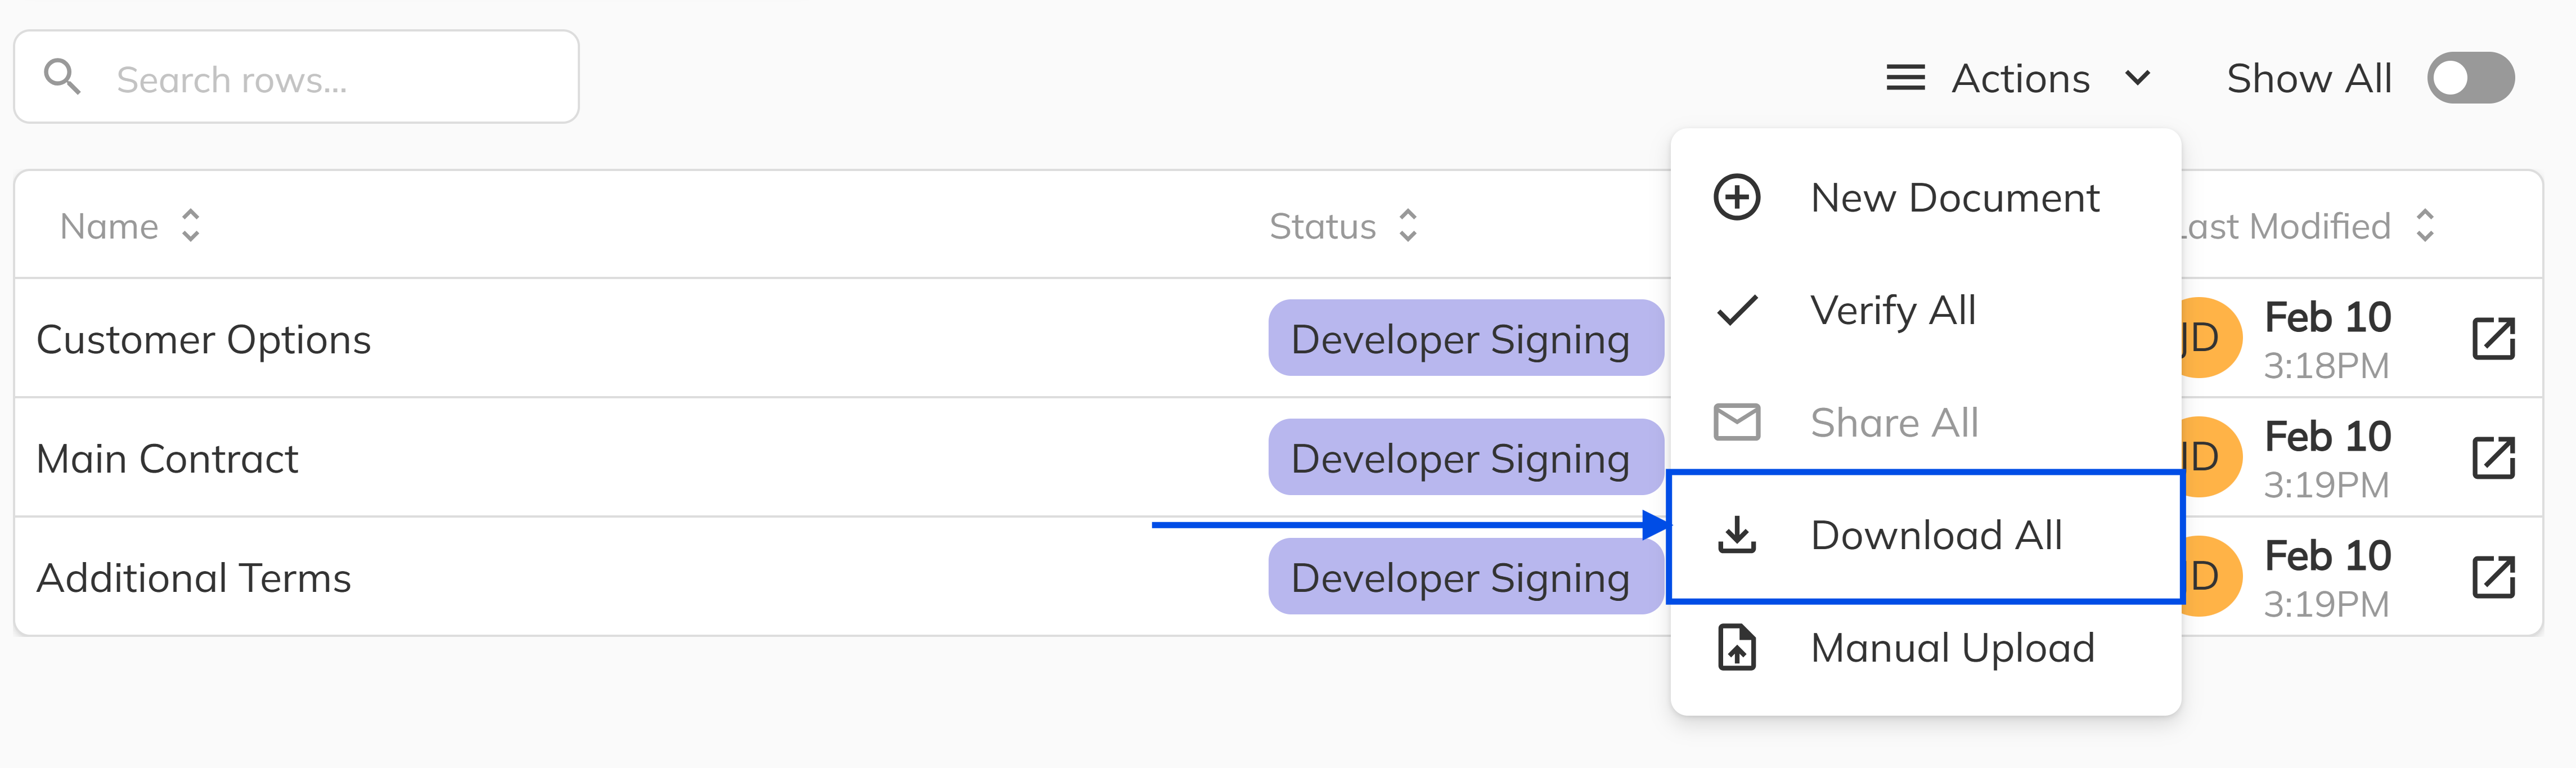Open the Customer Options row external link icon

[x=2493, y=338]
